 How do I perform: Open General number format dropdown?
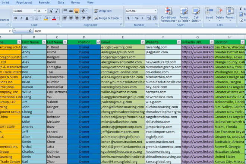(x=155, y=11)
